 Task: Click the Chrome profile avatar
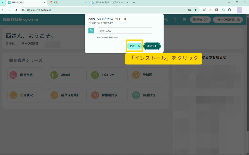[239, 10]
